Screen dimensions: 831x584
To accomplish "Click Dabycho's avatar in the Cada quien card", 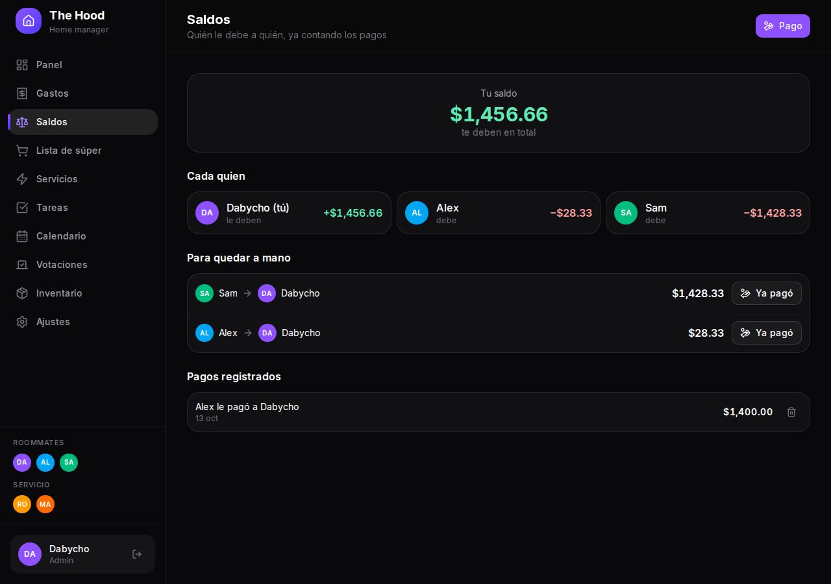I will pos(207,213).
